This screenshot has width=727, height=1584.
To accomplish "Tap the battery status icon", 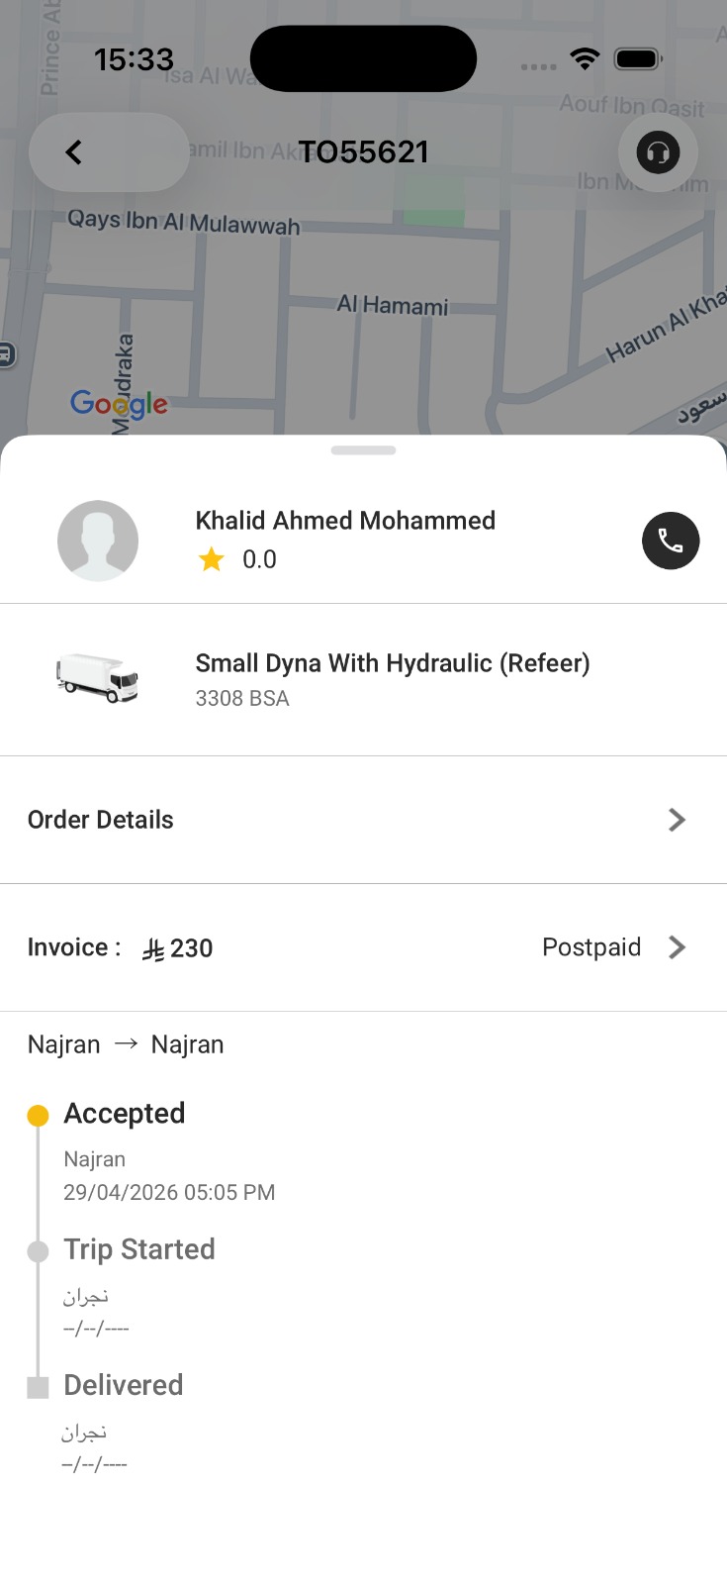I will [638, 58].
